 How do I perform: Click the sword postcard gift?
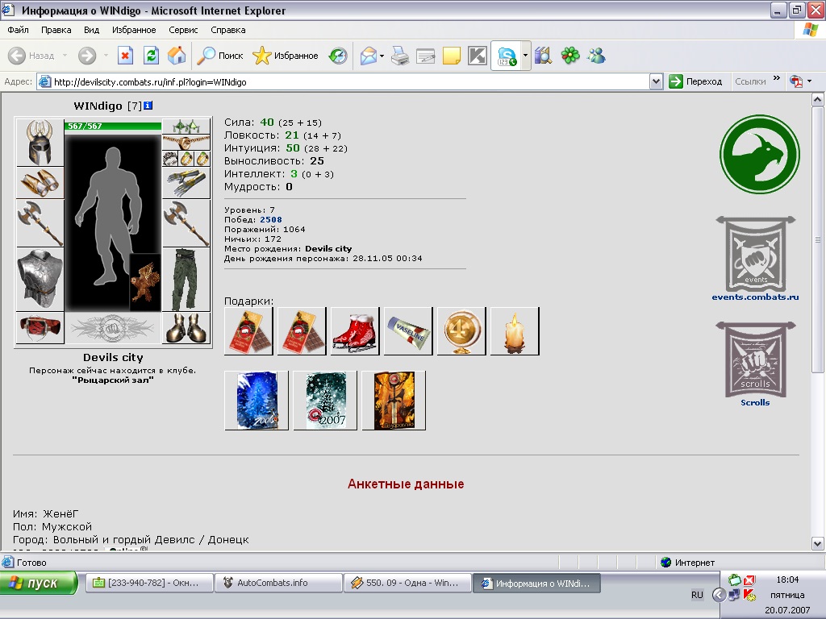[x=394, y=401]
